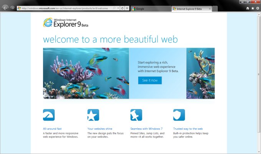Refresh the page with the reload icon
Image resolution: width=261 pixels, height=154 pixels.
tap(122, 8)
